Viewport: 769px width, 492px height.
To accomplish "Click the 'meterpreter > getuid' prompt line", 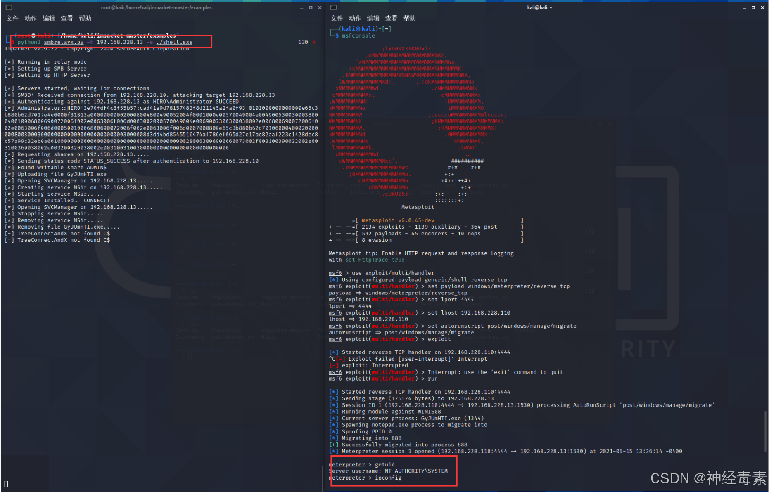I will 362,465.
